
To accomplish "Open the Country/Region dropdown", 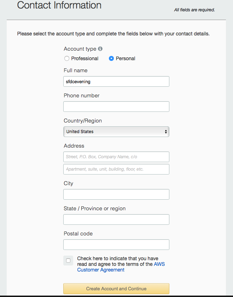I will [116, 132].
